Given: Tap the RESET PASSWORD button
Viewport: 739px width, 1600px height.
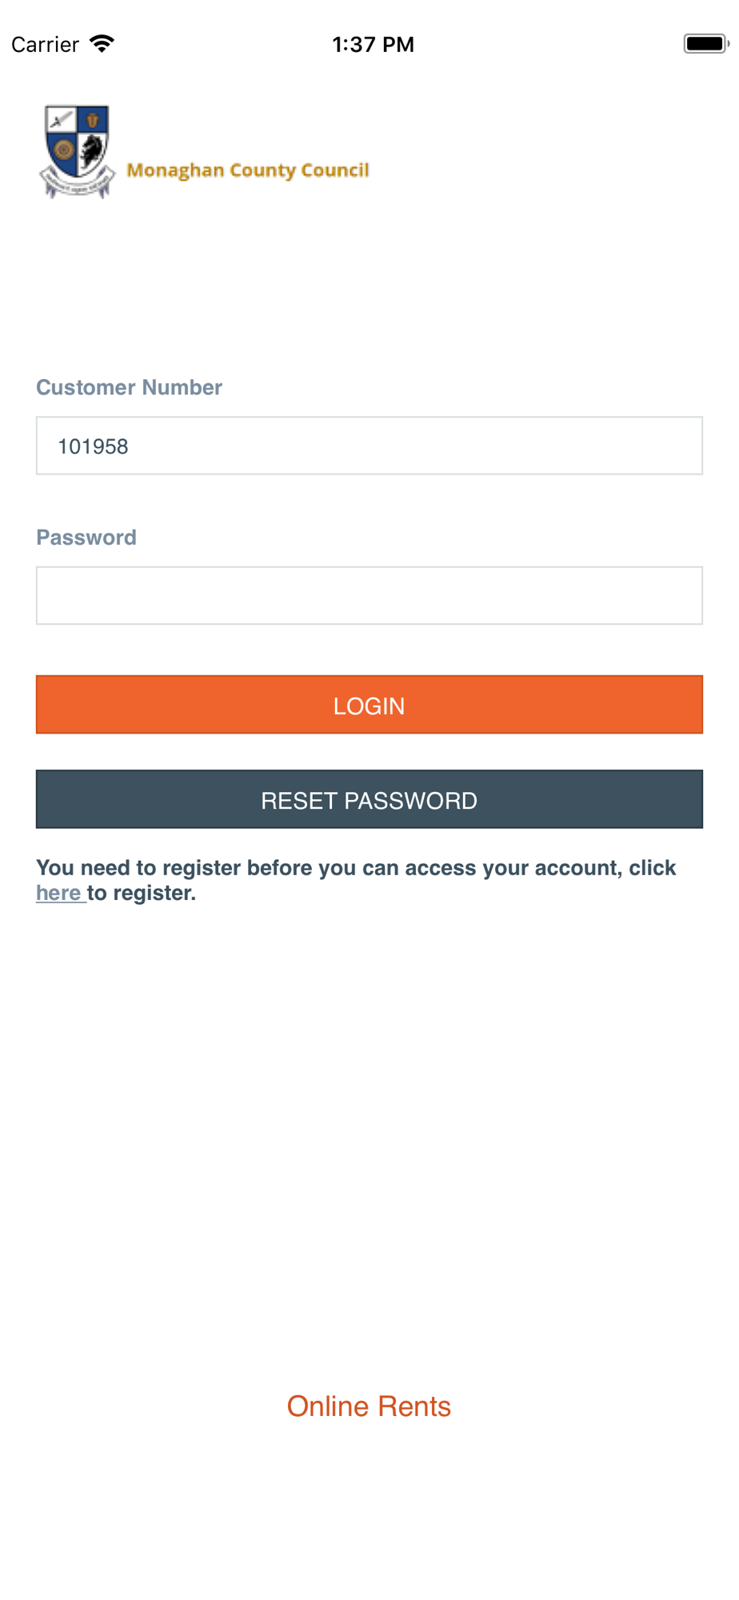Looking at the screenshot, I should tap(369, 799).
